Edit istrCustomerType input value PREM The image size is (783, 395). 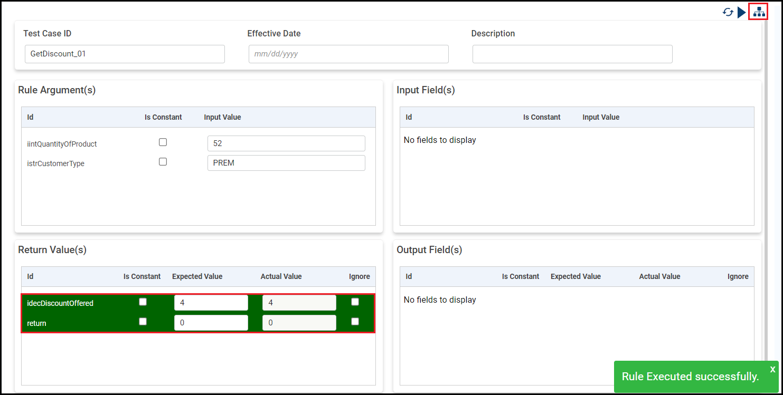(286, 163)
